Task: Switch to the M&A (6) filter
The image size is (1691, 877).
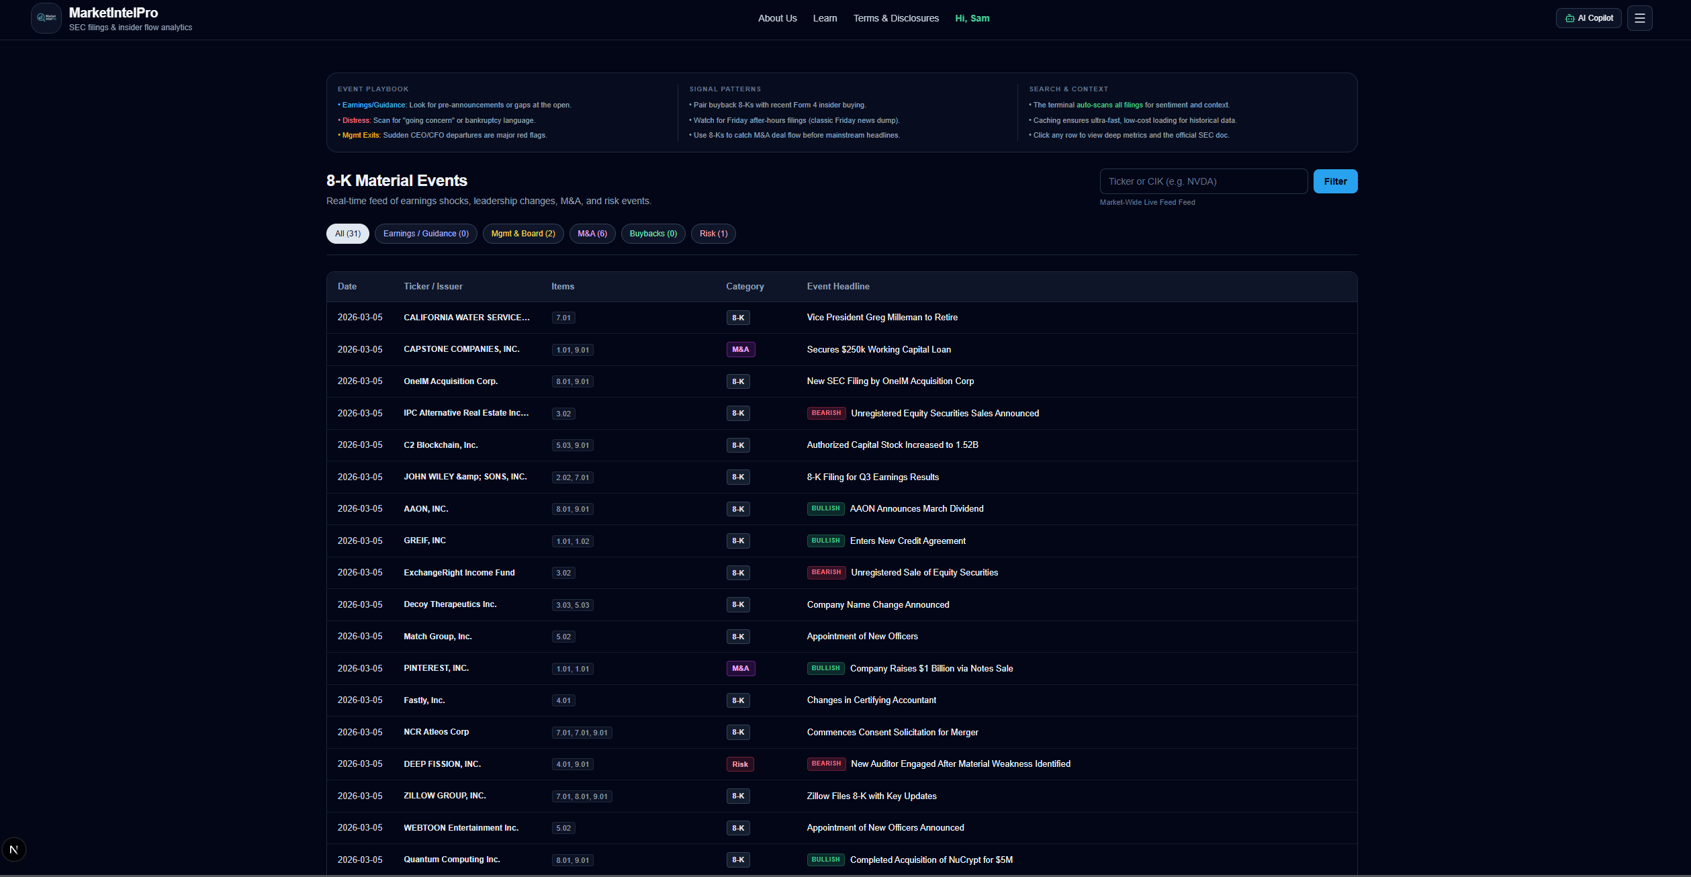Action: (x=592, y=234)
